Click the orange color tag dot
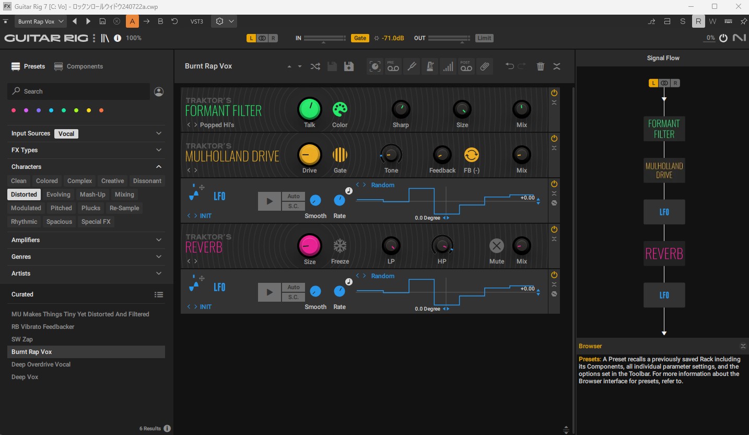The width and height of the screenshot is (749, 435). click(101, 110)
